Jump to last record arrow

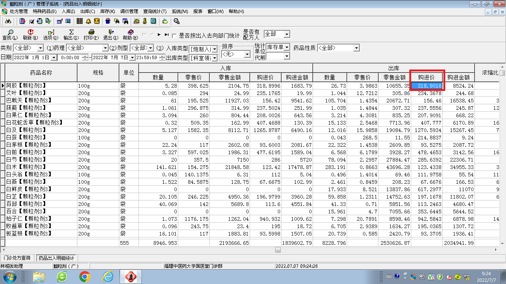pos(167,34)
